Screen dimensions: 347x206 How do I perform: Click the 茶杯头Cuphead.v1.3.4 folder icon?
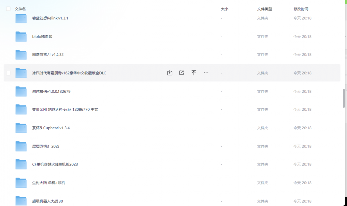(x=21, y=128)
